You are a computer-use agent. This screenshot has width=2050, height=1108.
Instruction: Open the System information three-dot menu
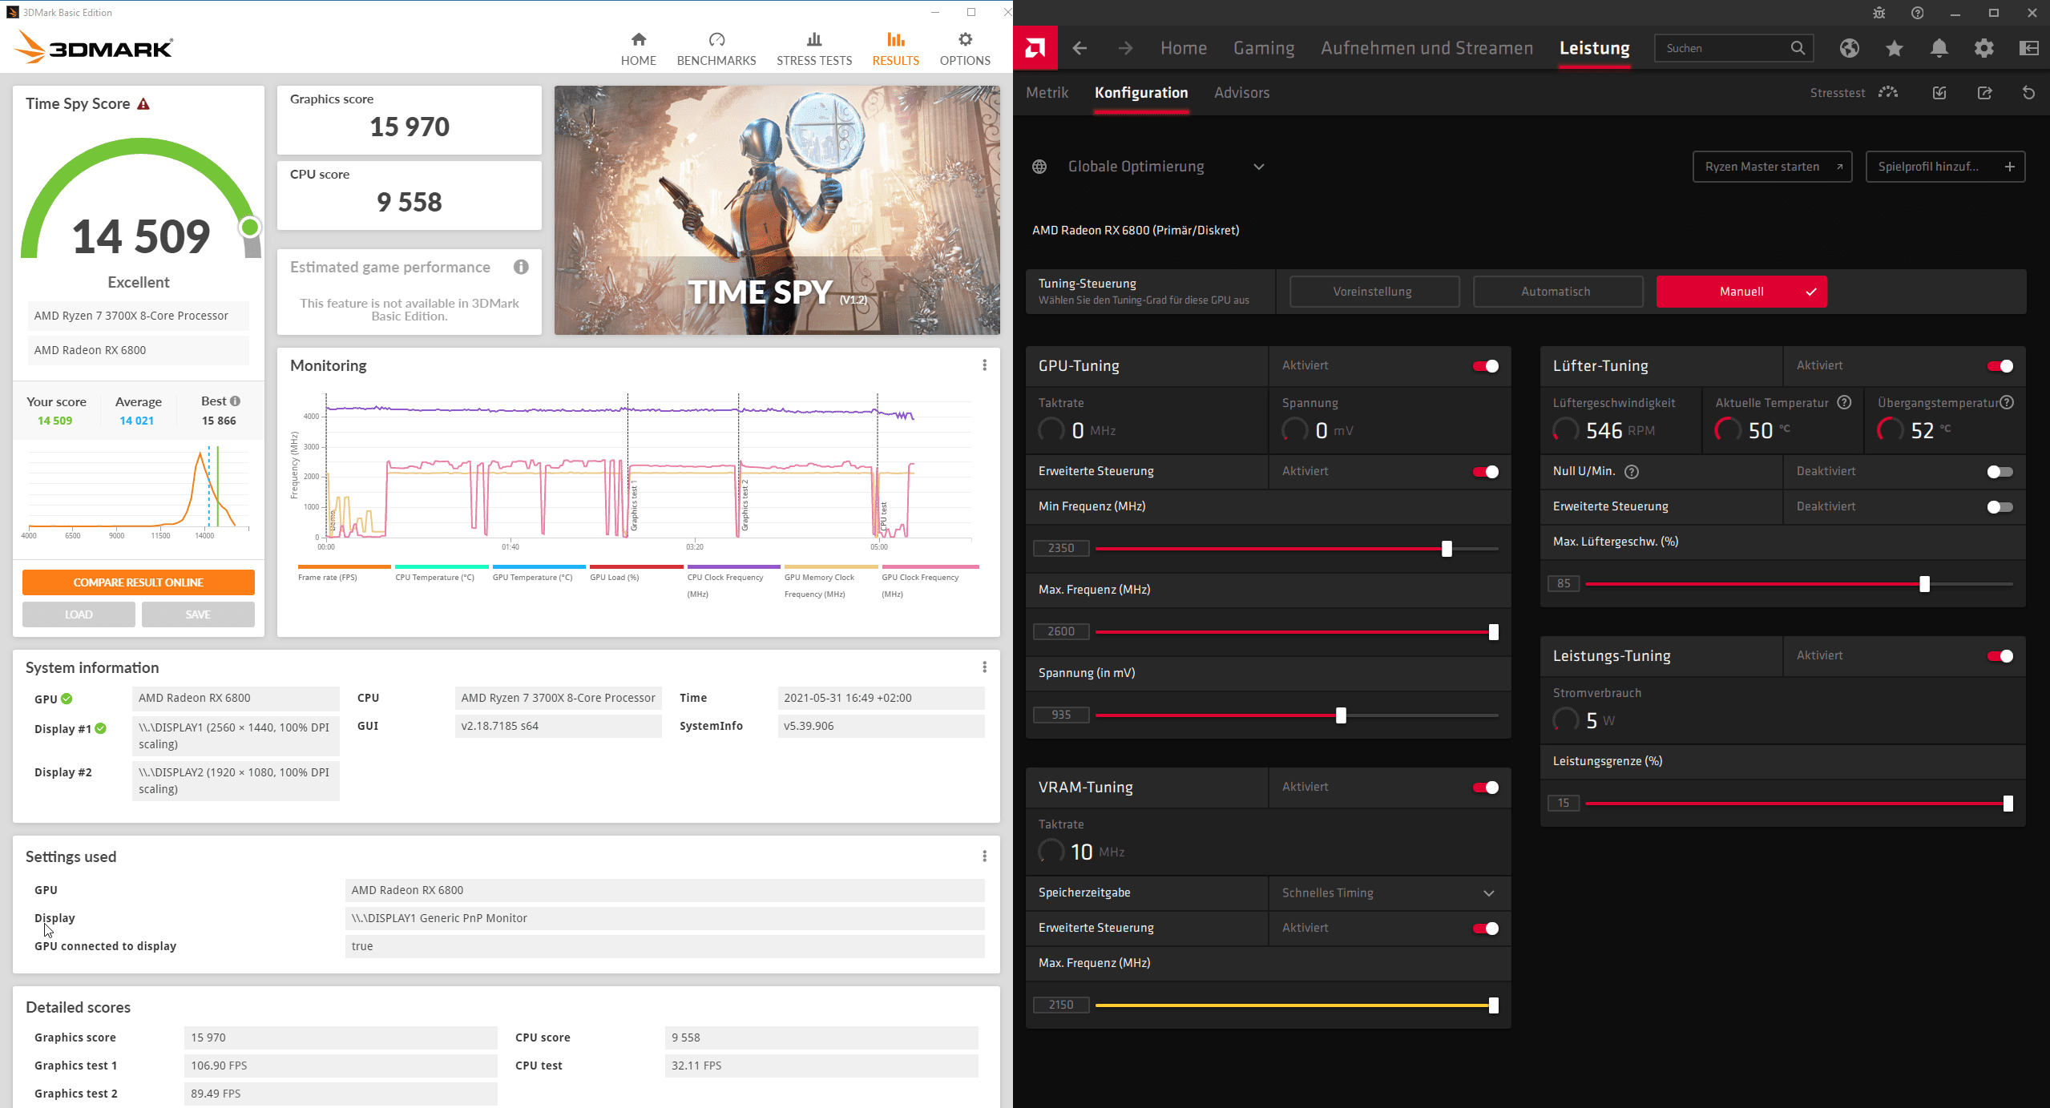984,667
